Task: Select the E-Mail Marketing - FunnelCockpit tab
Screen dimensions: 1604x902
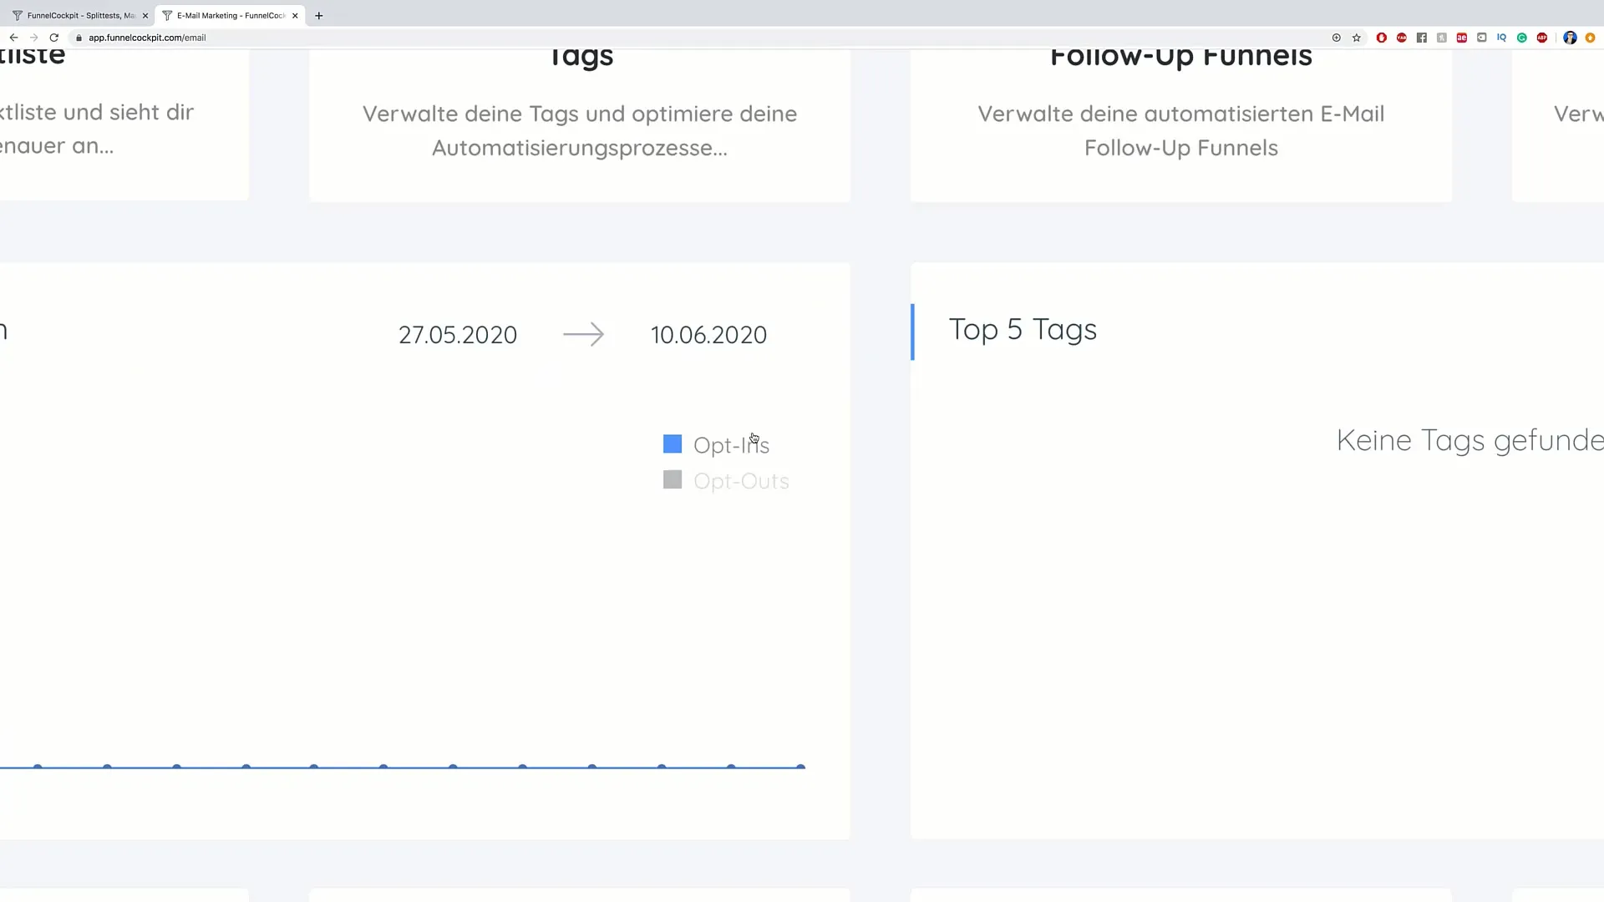Action: (230, 15)
